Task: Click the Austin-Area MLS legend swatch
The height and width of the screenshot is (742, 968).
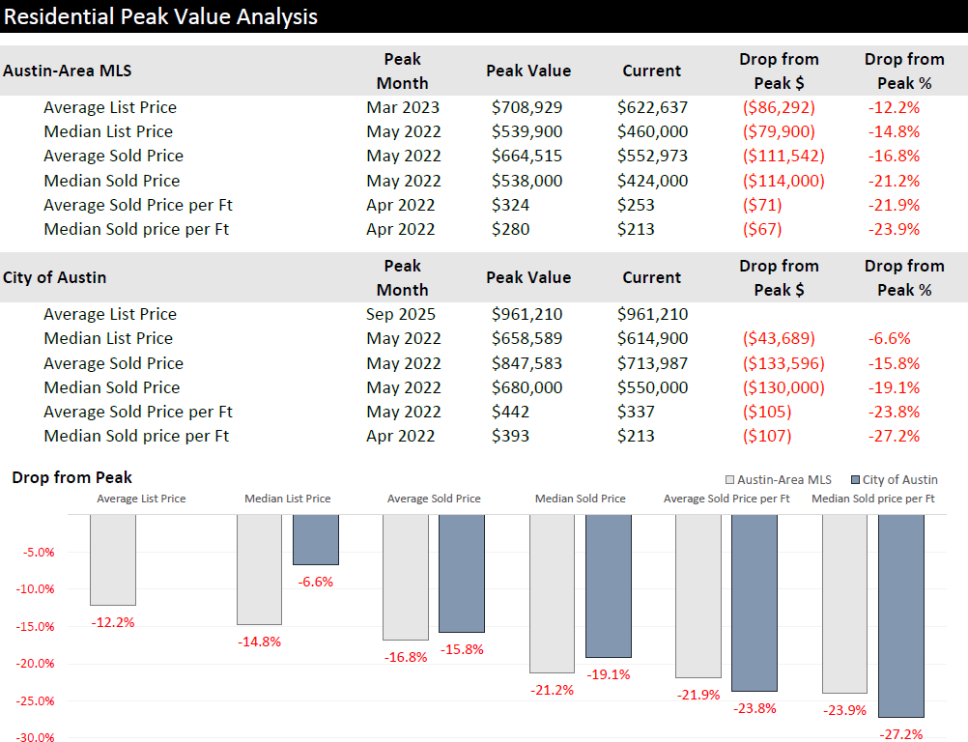Action: [x=730, y=480]
